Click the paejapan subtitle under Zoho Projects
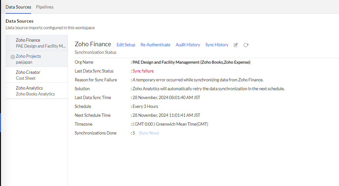 point(24,62)
